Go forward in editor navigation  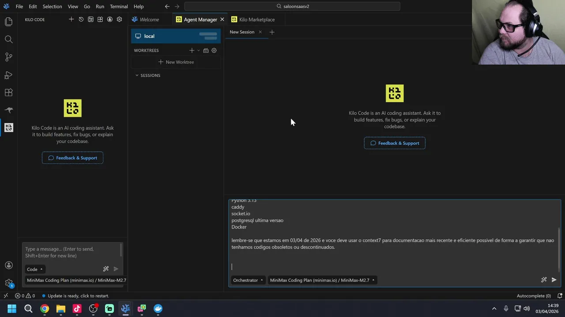177,7
